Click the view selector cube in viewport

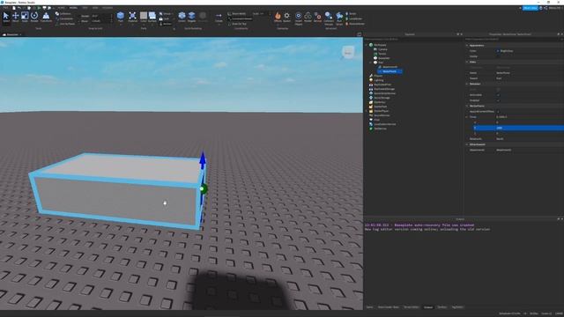348,53
